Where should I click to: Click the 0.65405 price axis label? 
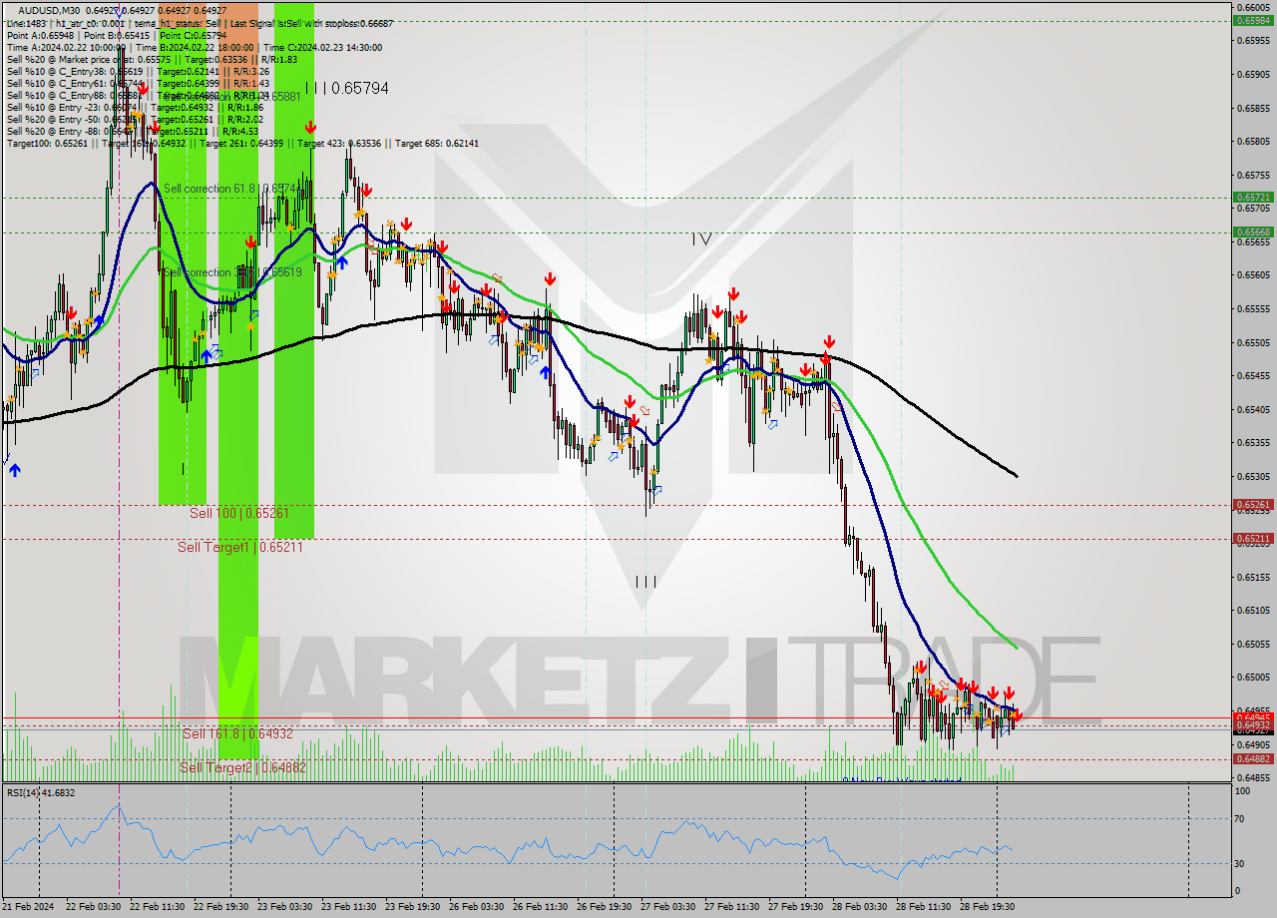pos(1253,409)
